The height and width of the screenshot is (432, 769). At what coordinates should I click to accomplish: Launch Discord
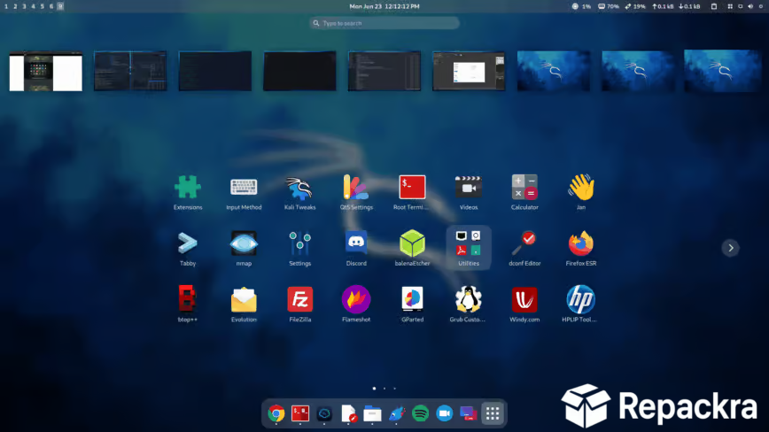tap(356, 249)
